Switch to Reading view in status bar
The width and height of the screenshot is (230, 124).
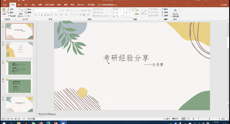[194, 119]
